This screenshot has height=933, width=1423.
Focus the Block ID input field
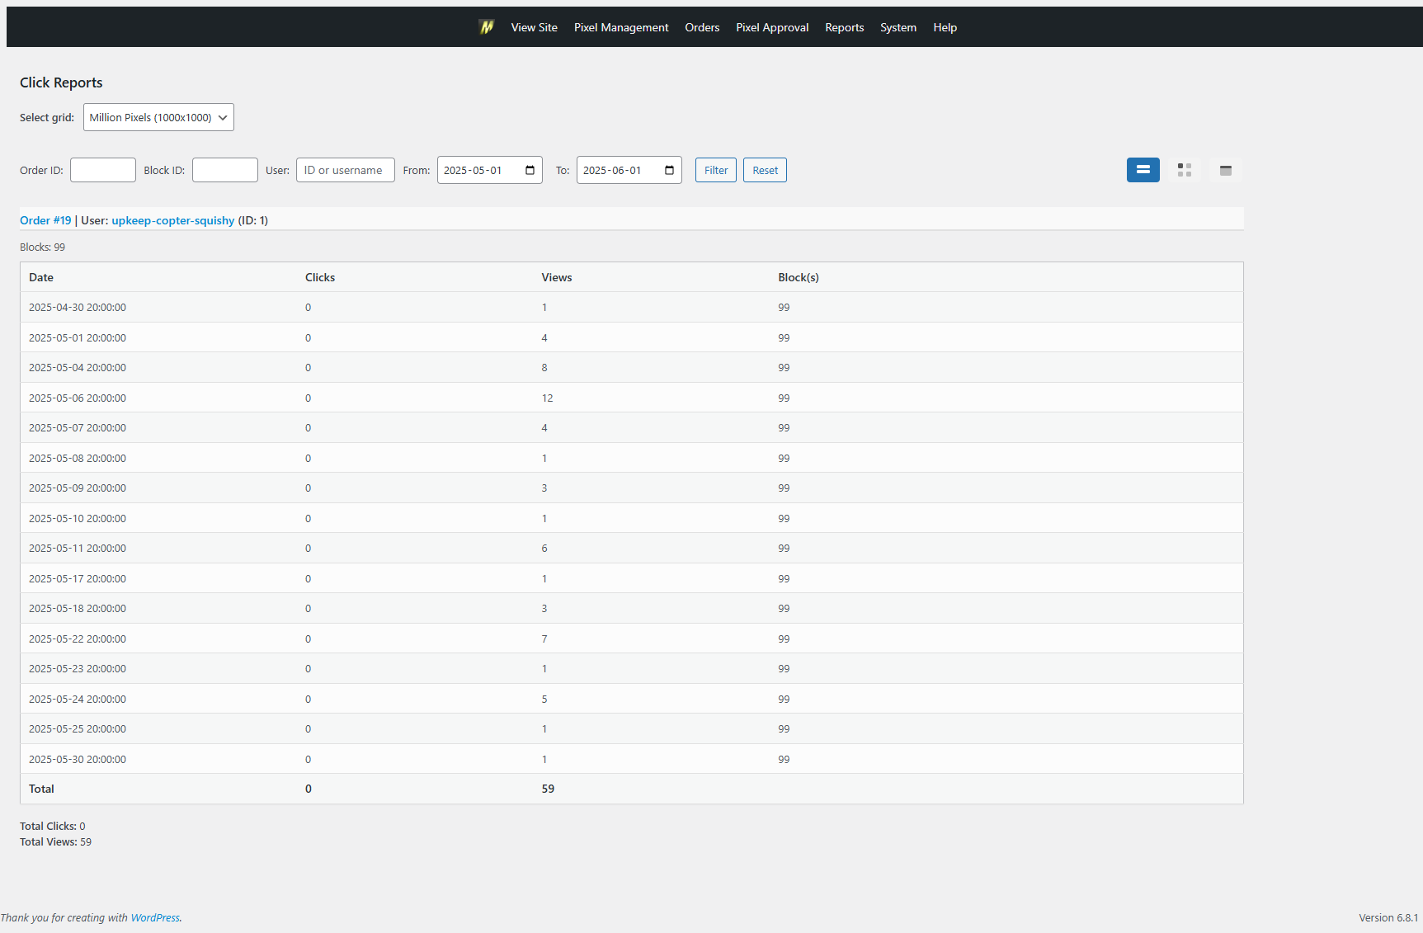(225, 170)
